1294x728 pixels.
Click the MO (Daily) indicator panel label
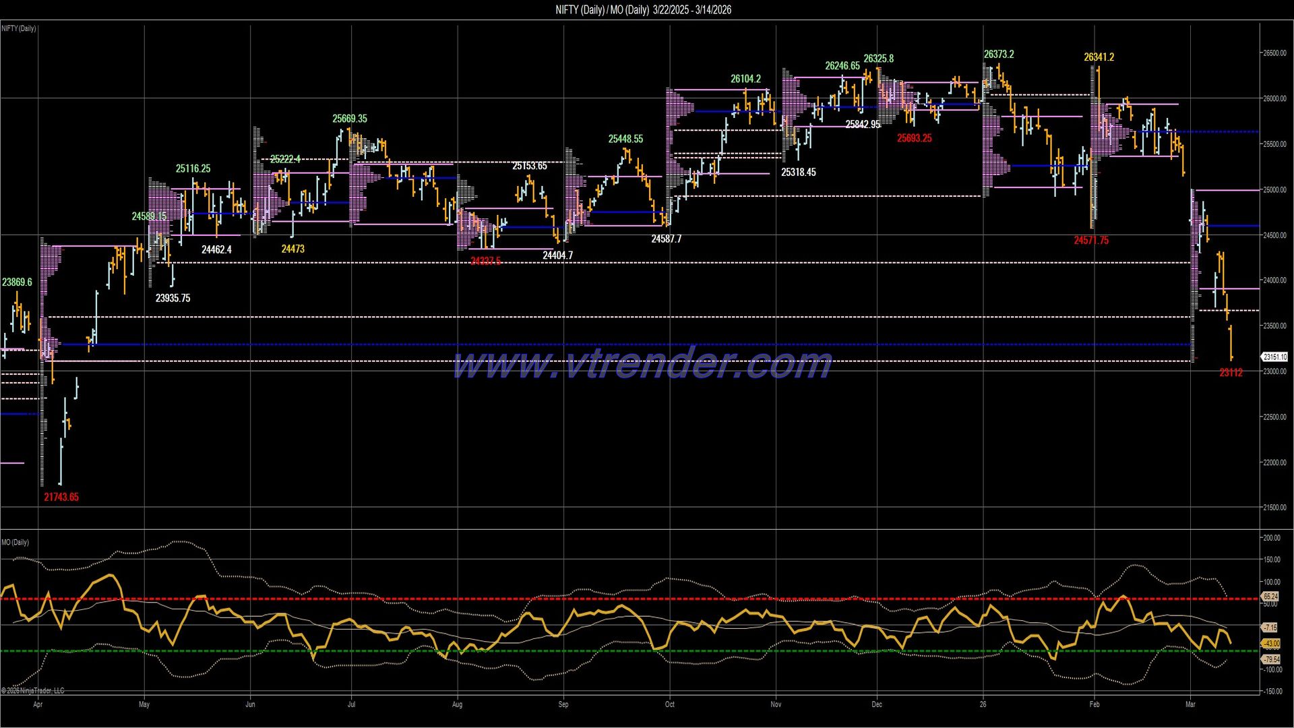[14, 541]
